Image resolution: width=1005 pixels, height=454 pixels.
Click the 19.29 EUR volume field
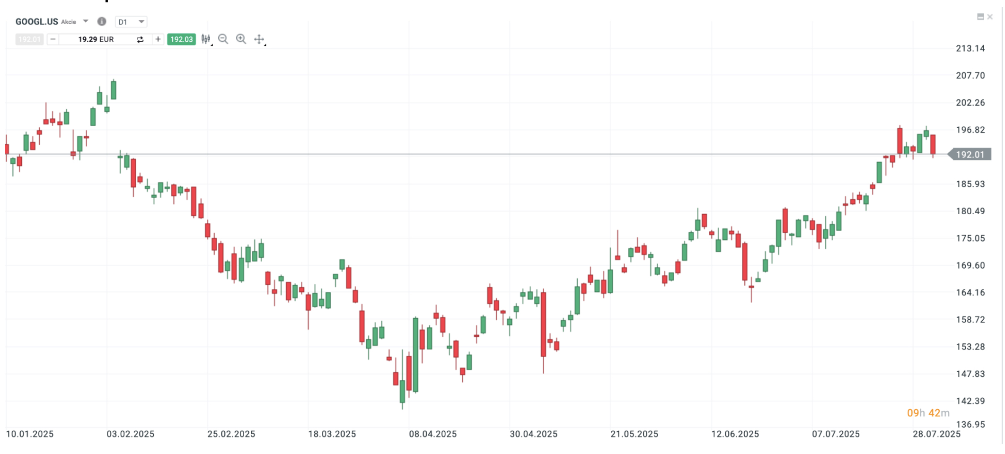[96, 39]
